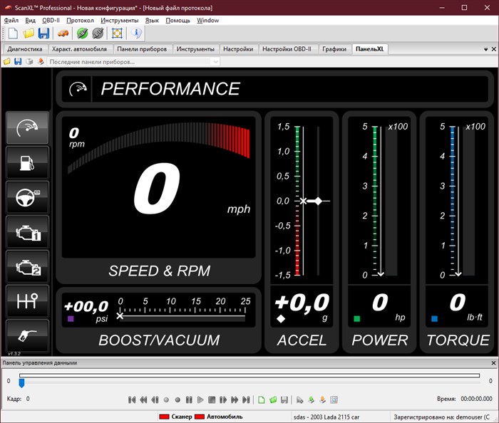Select the steering wheel dashboard icon

pos(28,197)
